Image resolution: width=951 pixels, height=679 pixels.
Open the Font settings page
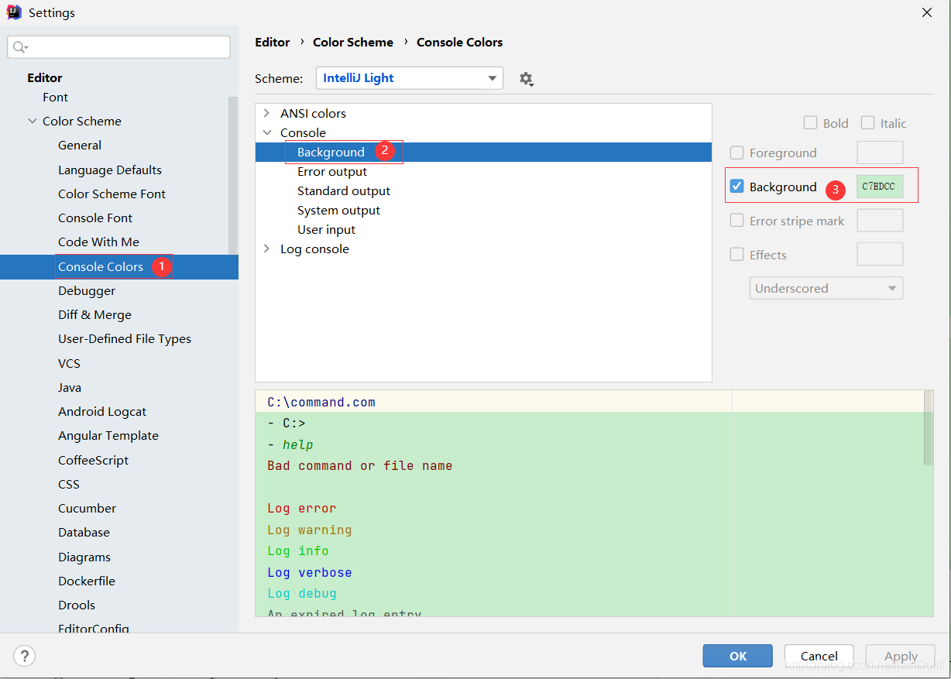coord(55,97)
